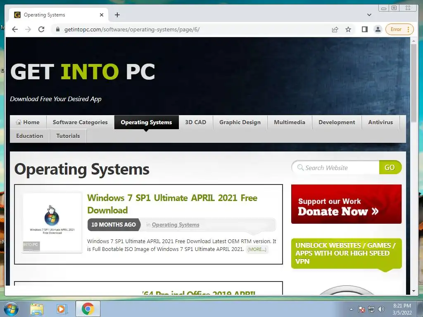The image size is (423, 317).
Task: Show hidden tray icons arrow
Action: point(351,309)
